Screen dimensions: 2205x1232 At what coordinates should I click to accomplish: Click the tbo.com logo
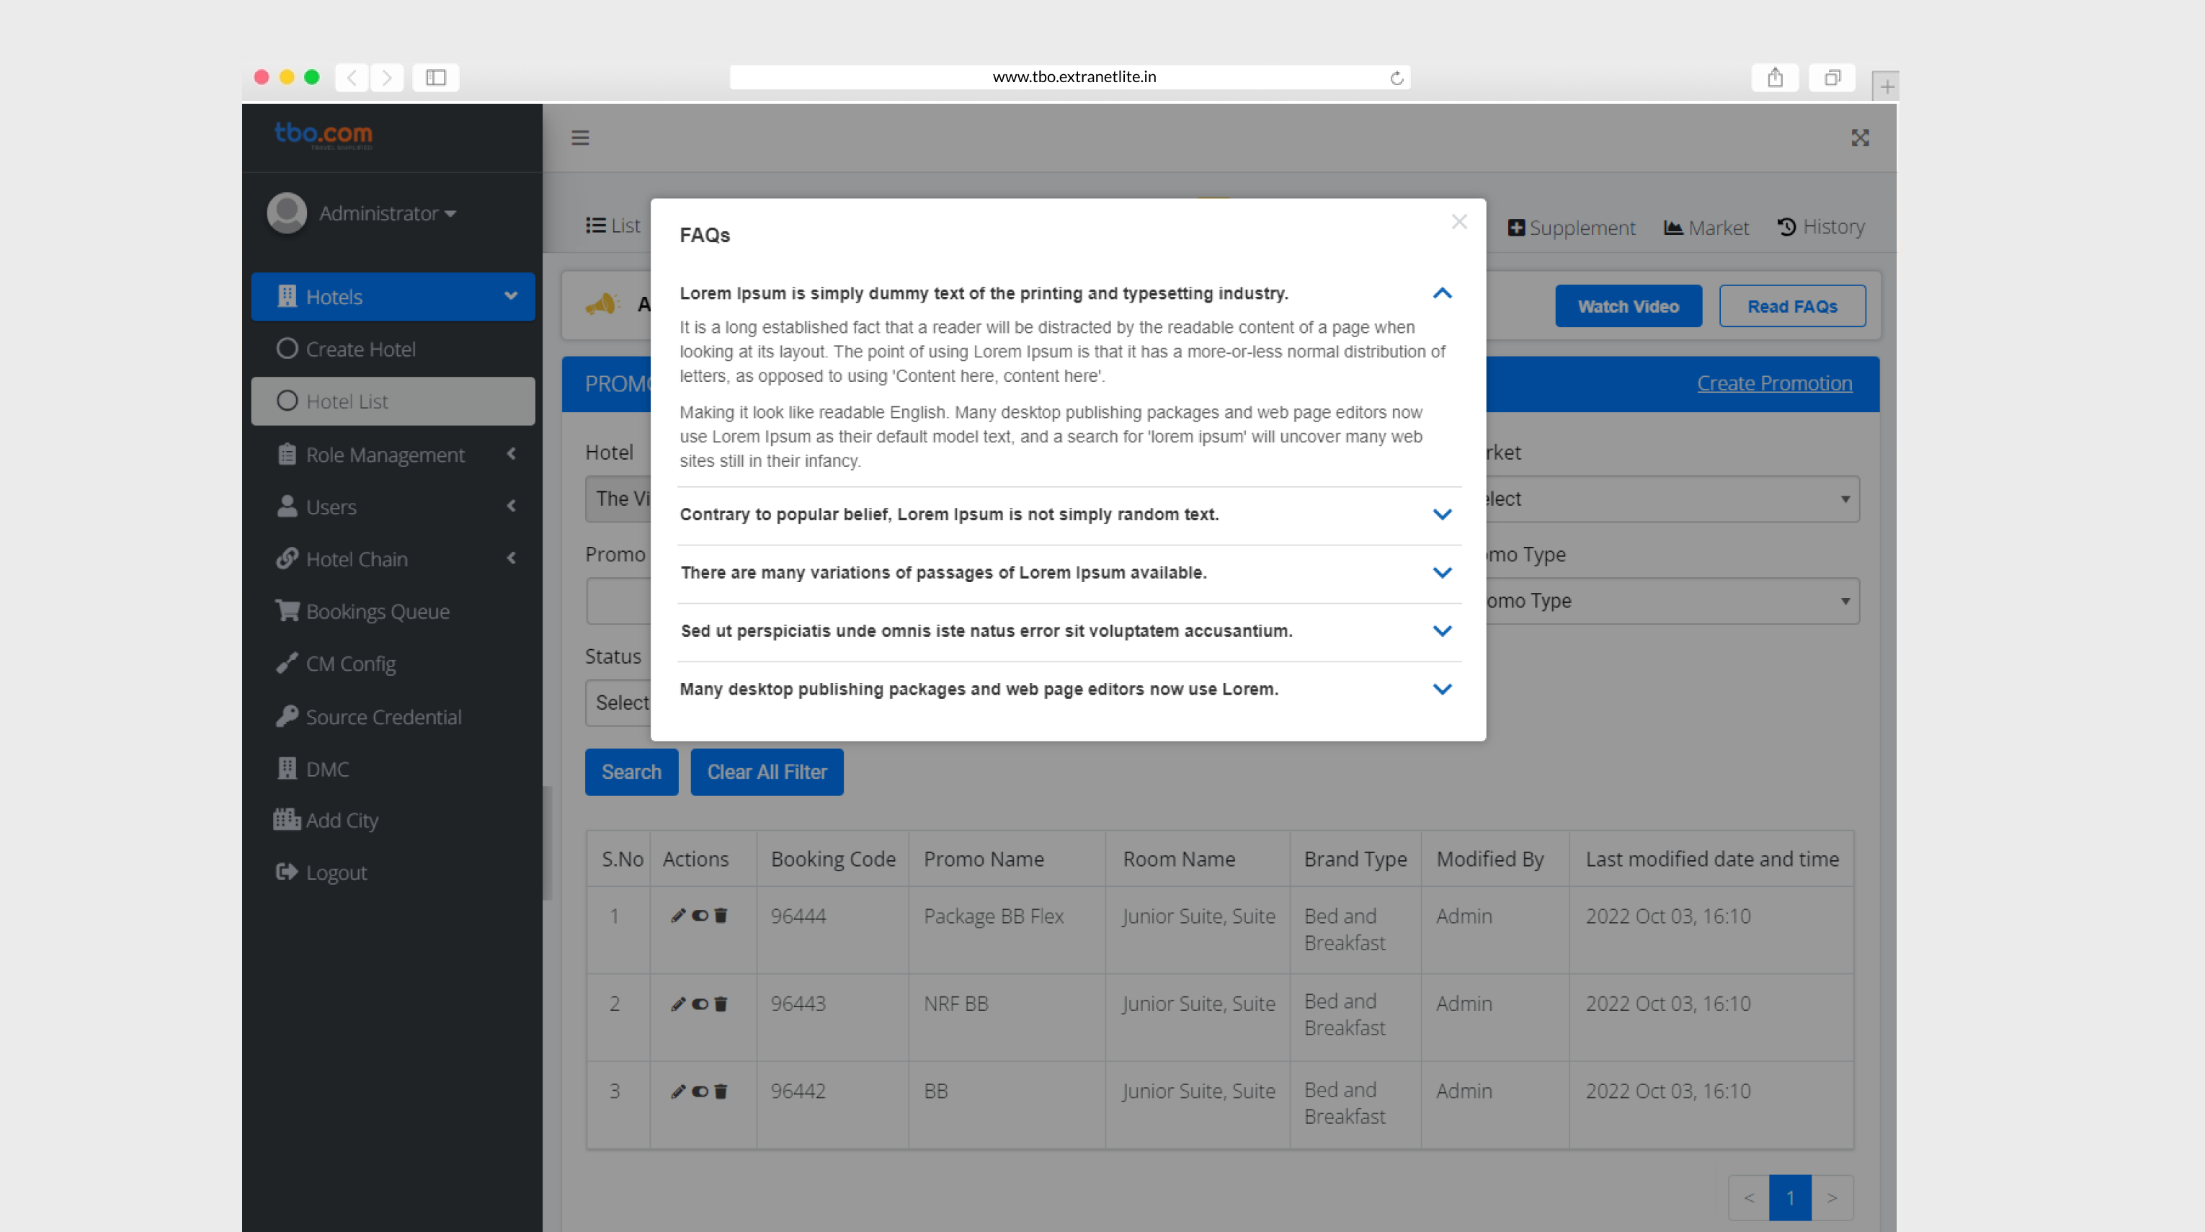pyautogui.click(x=324, y=135)
